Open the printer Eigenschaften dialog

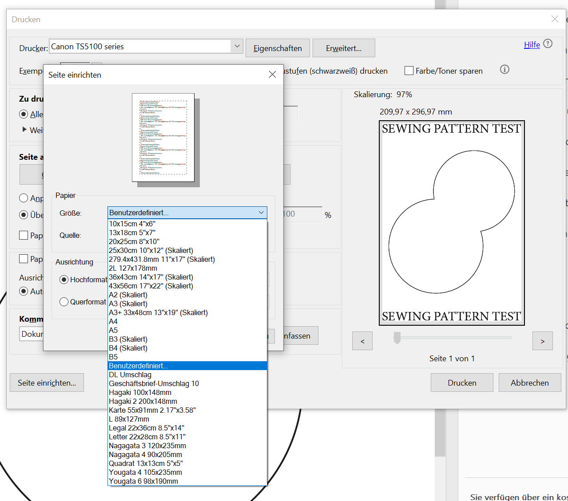coord(277,47)
